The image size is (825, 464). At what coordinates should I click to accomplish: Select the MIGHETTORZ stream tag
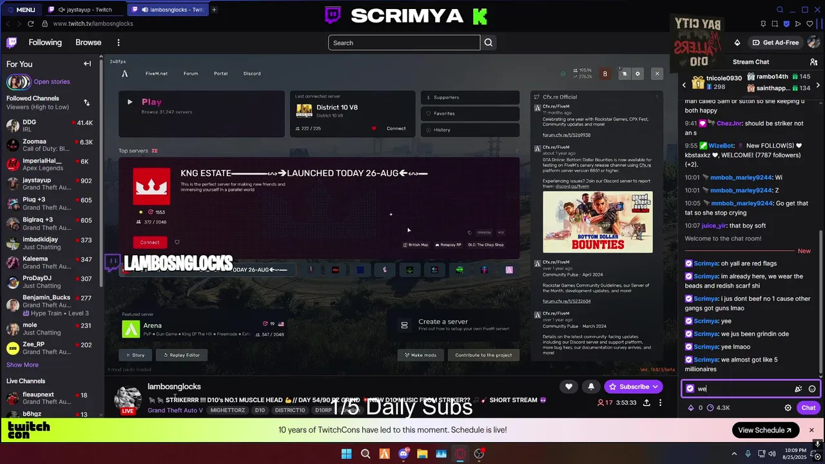228,411
